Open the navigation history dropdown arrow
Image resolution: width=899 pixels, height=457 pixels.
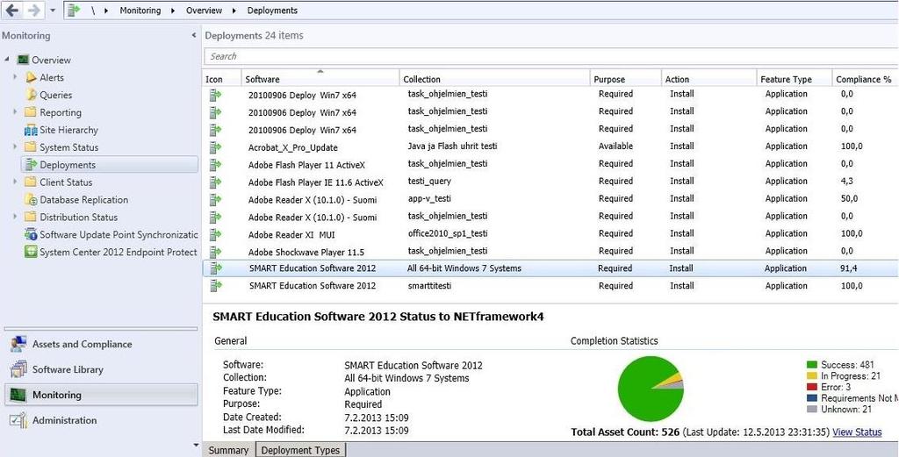53,11
